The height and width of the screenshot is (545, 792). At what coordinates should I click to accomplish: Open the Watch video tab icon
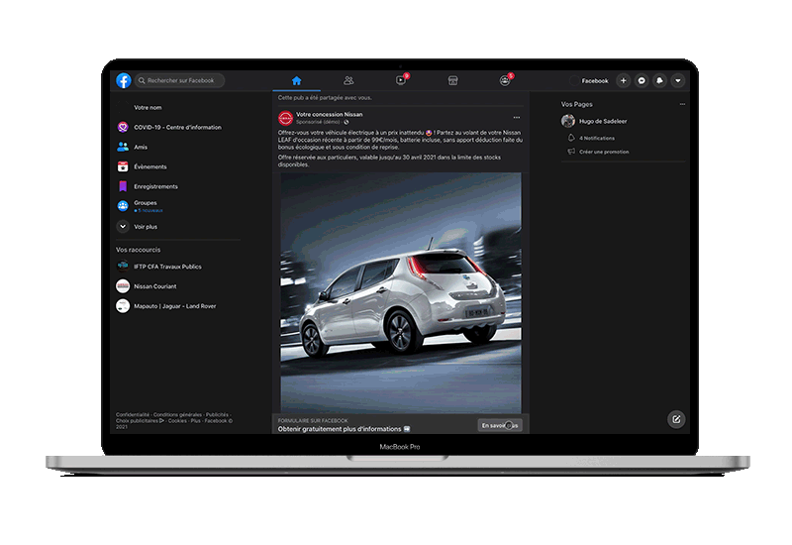pyautogui.click(x=400, y=80)
